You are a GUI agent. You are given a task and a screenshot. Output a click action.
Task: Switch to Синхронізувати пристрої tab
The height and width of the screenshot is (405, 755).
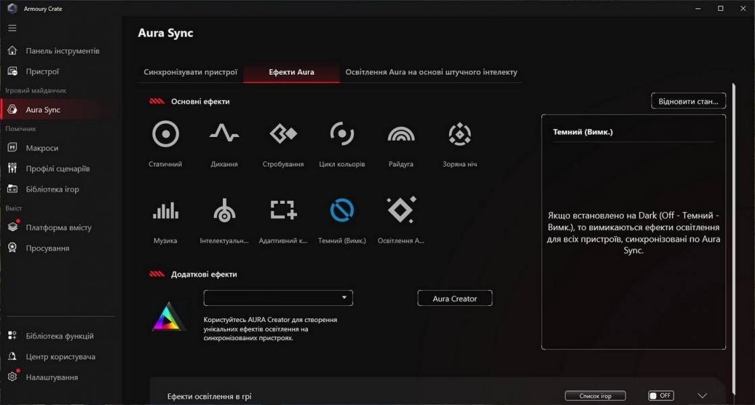[190, 72]
